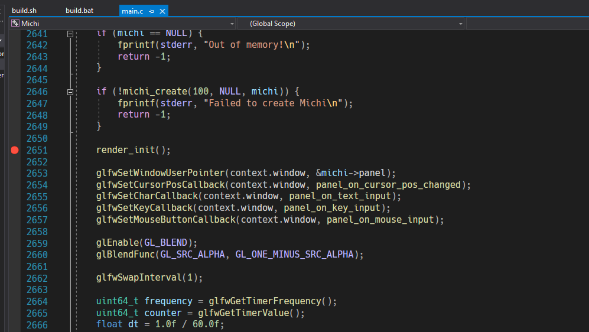Screen dimensions: 589x332
Task: Select the main.c tab
Action: tap(132, 11)
